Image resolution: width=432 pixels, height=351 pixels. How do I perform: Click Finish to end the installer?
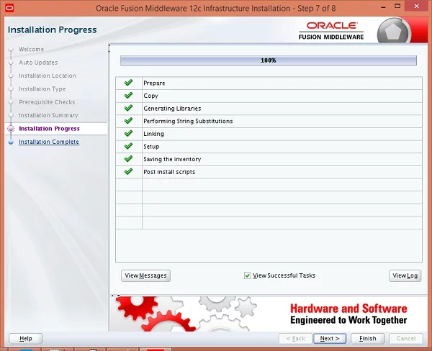pyautogui.click(x=368, y=339)
